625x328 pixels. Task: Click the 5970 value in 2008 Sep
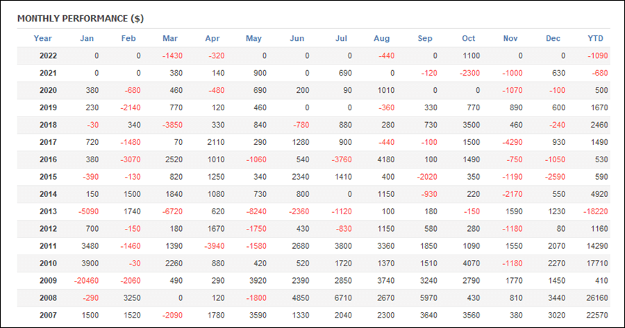(x=428, y=298)
